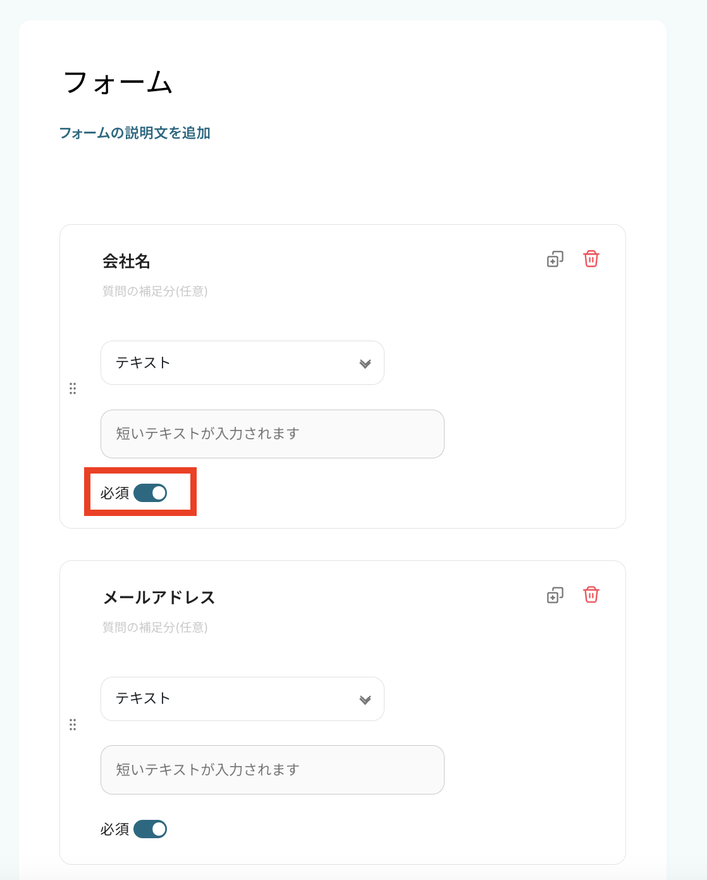Disable the 必須 switch for メールアドレス
This screenshot has height=880, width=707.
151,829
